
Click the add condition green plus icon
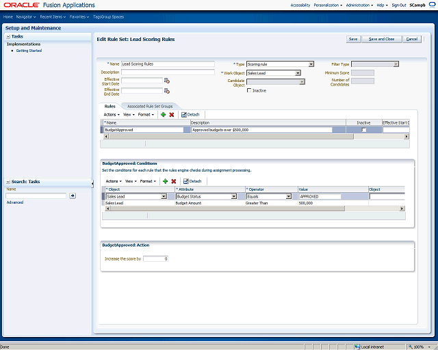tap(165, 181)
